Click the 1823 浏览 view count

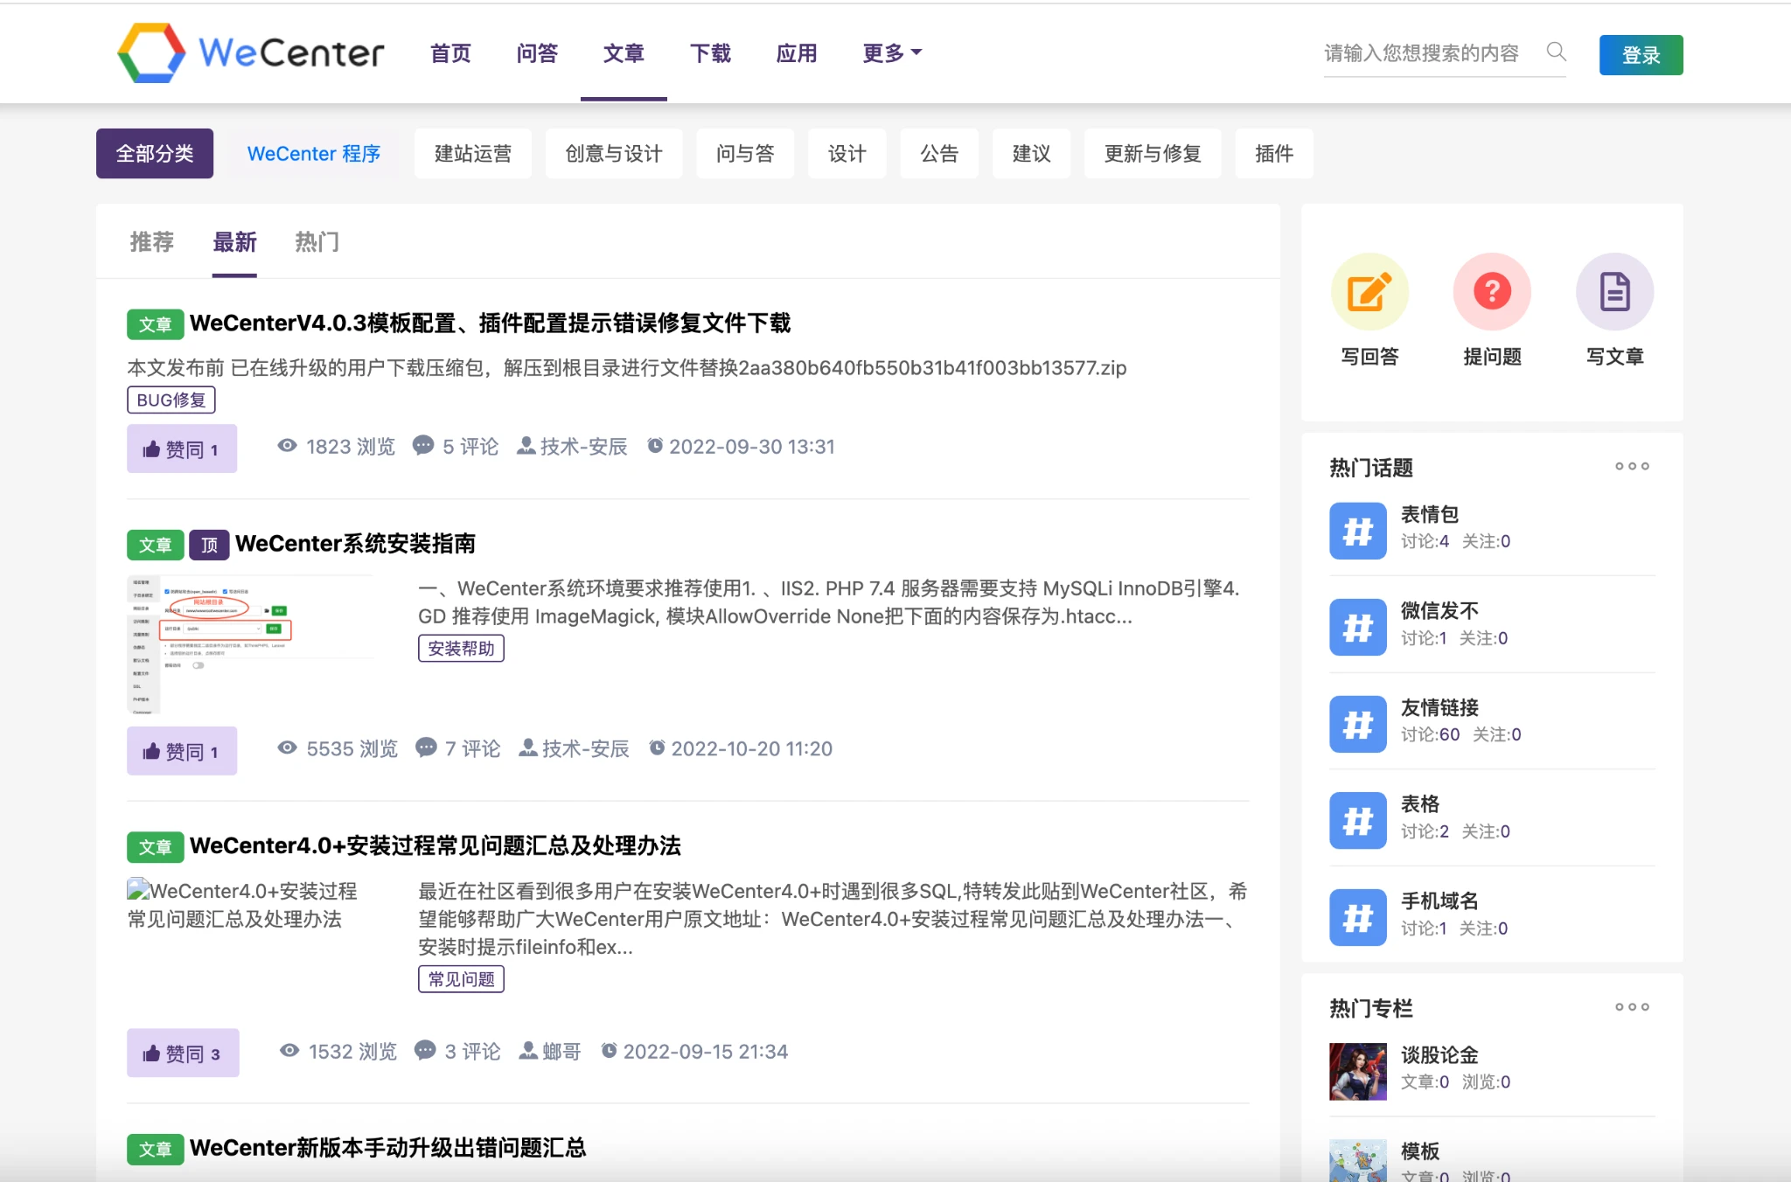click(x=337, y=447)
